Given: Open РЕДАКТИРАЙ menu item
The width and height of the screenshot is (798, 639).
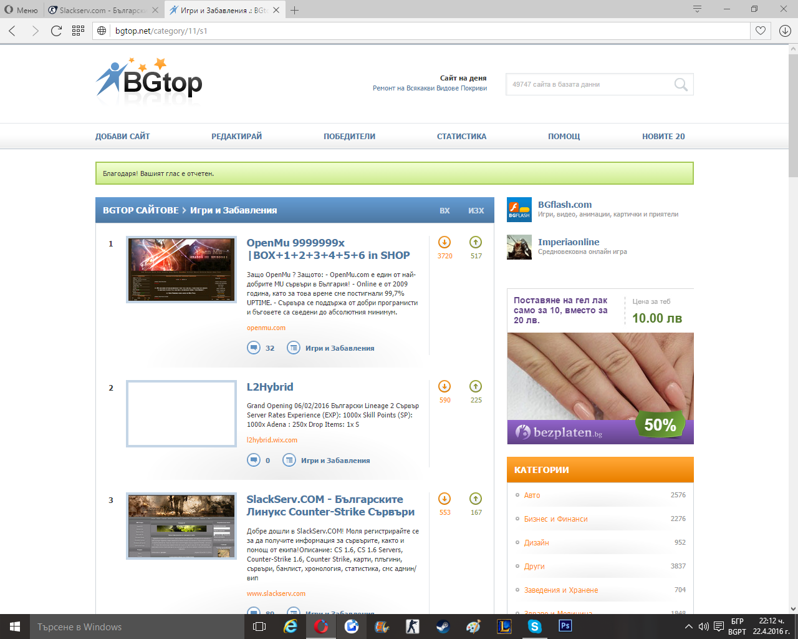Looking at the screenshot, I should [236, 136].
